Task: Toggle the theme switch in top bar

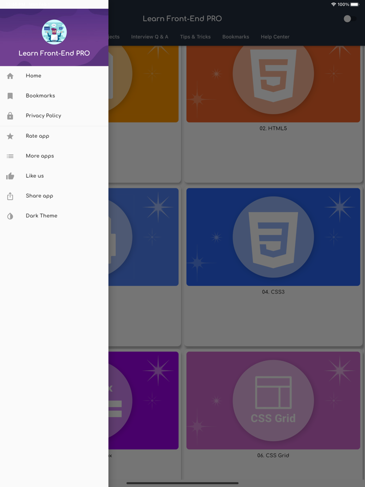Action: click(x=350, y=19)
